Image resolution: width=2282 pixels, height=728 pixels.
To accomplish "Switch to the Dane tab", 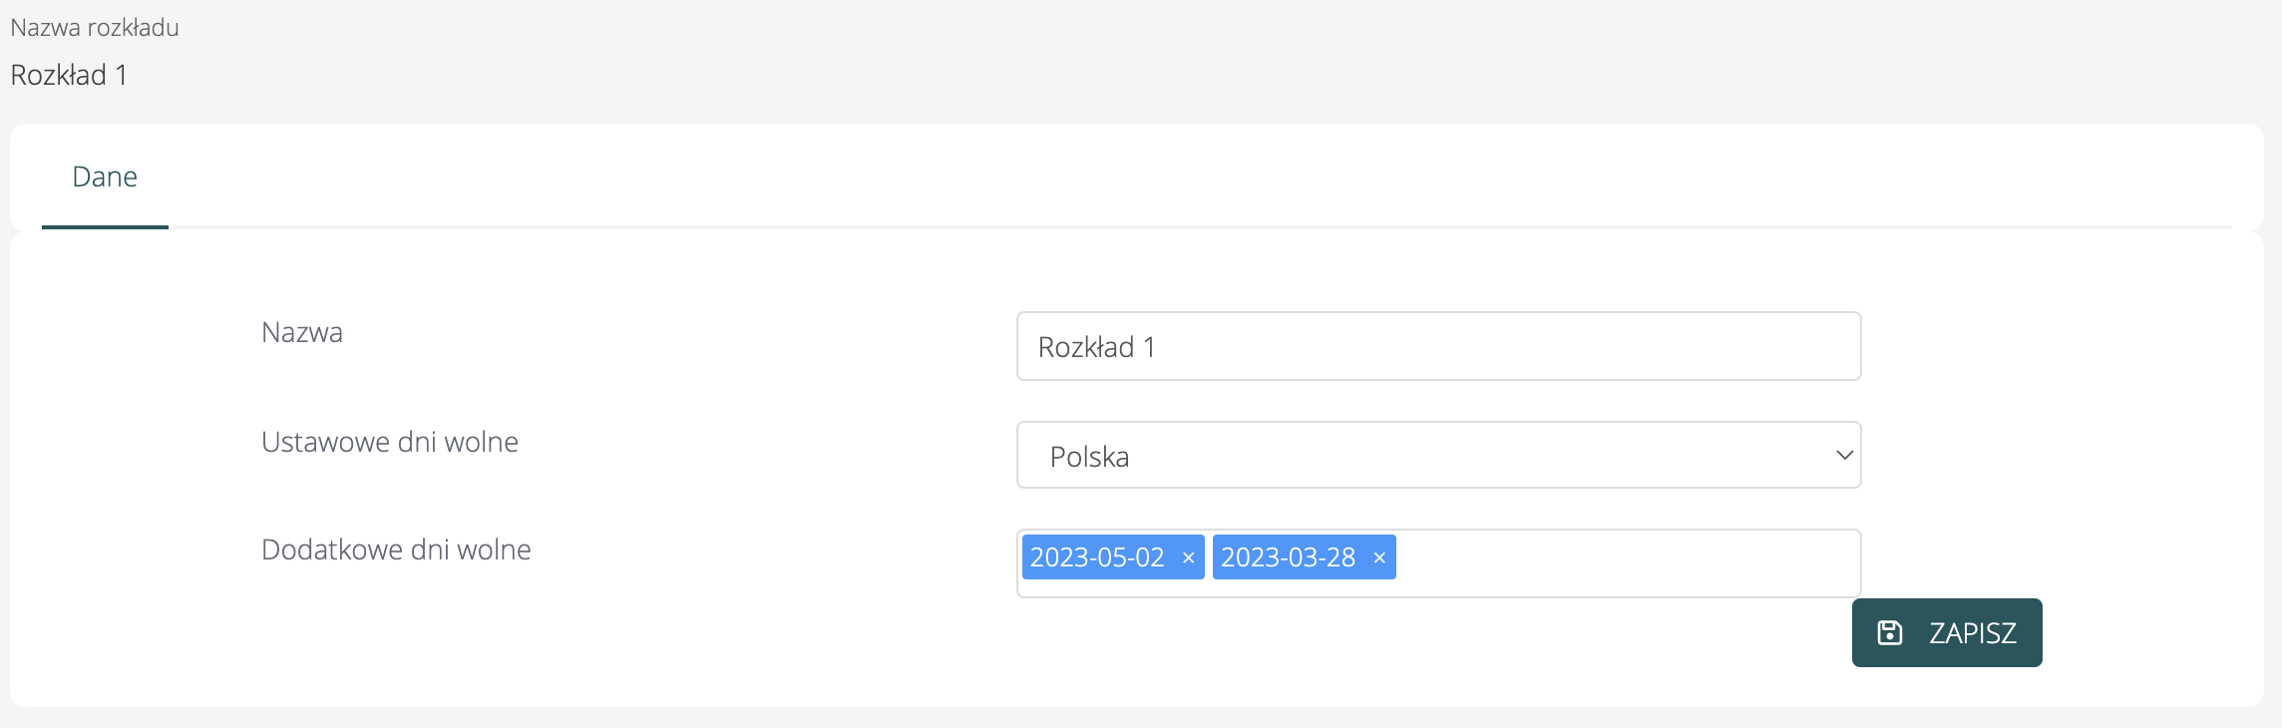I will (105, 178).
